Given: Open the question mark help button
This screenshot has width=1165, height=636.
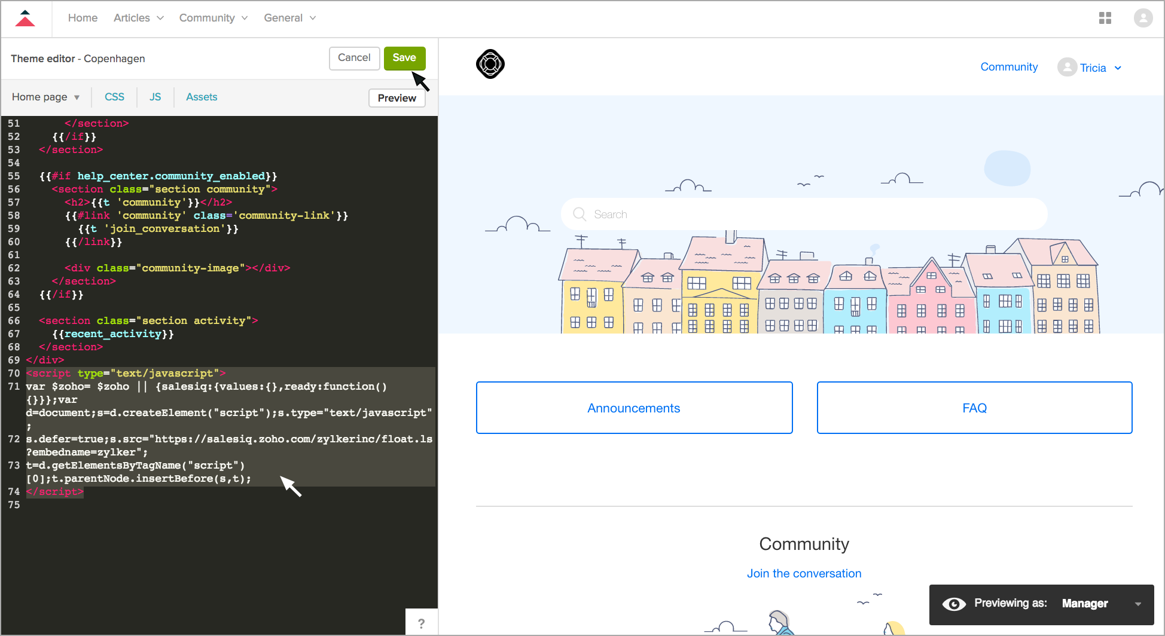Looking at the screenshot, I should 422,623.
